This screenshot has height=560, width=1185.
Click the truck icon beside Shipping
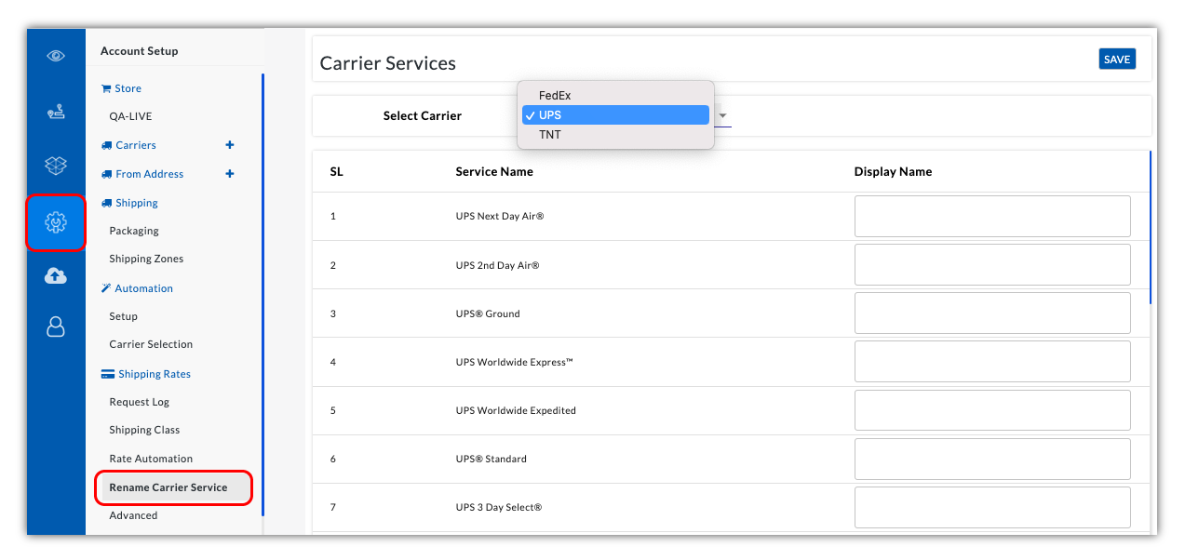(x=106, y=203)
